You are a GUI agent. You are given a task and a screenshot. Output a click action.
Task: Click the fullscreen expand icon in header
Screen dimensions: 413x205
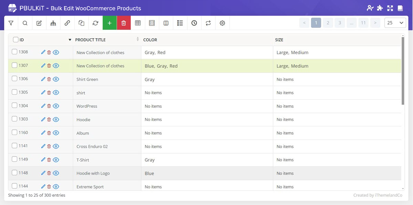click(390, 8)
